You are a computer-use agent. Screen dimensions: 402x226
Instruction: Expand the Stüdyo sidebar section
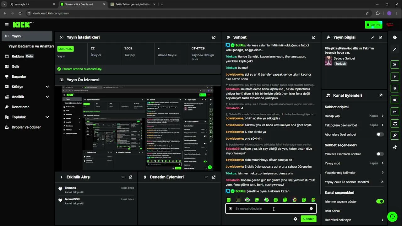47,87
